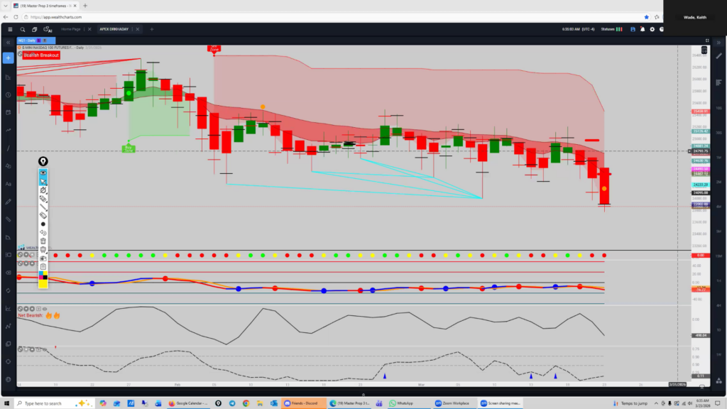Pick the yellow swatch in floating toolbar
727x409 pixels.
(43, 284)
